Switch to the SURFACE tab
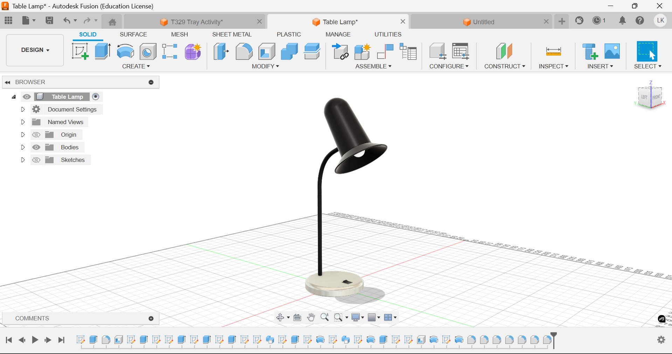 coord(133,34)
